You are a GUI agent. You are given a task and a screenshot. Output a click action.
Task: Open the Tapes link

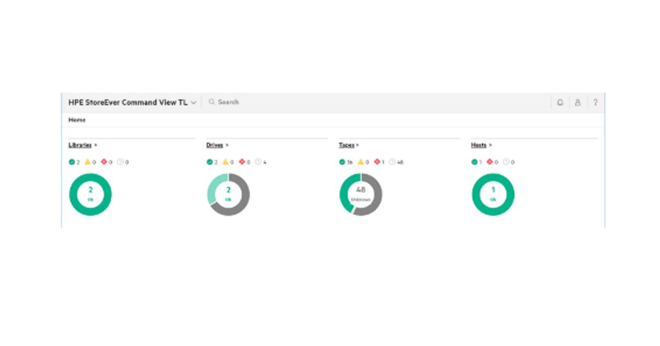click(x=346, y=145)
